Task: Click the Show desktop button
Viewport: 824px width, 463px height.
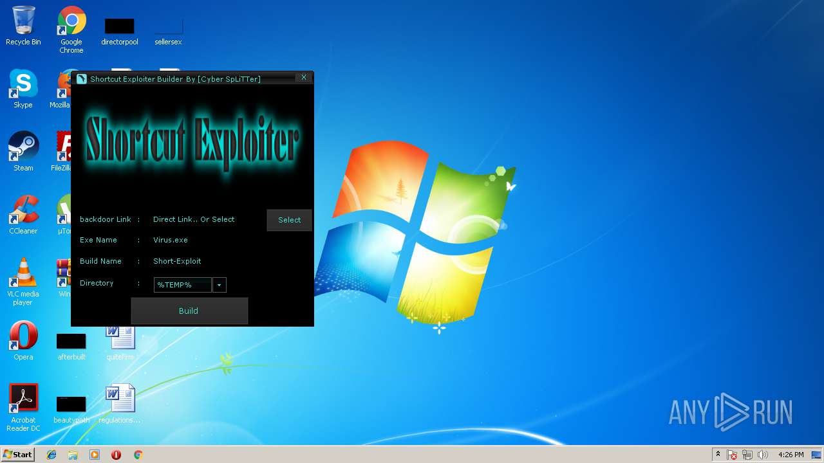Action: click(x=818, y=455)
